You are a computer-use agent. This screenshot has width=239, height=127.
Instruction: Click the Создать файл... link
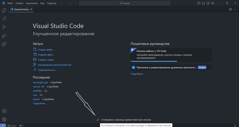click(x=46, y=50)
